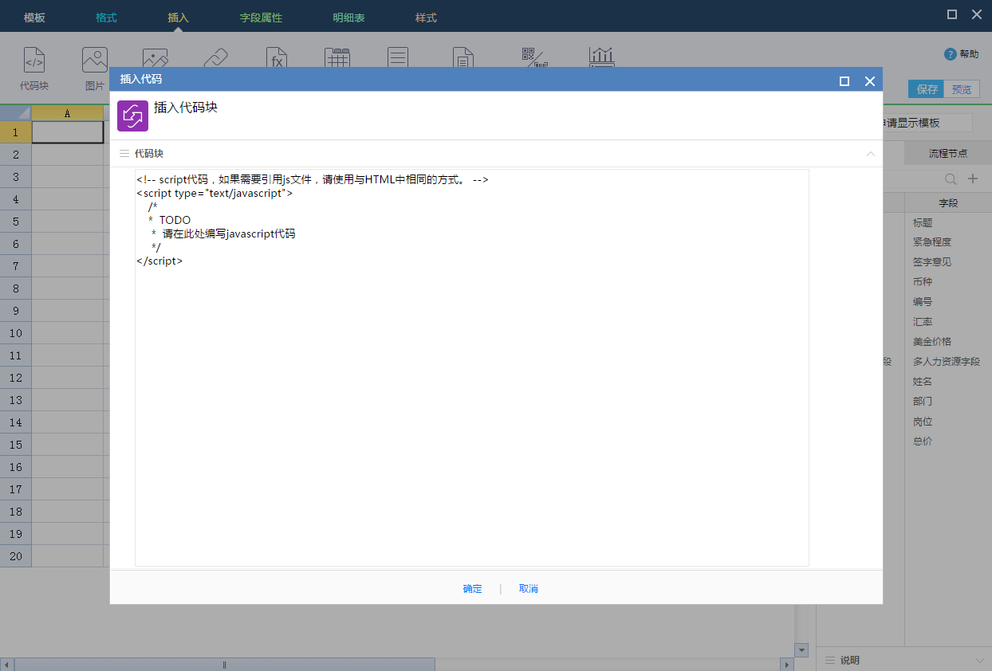Cancel with the 取消 button
The image size is (992, 671).
click(529, 589)
